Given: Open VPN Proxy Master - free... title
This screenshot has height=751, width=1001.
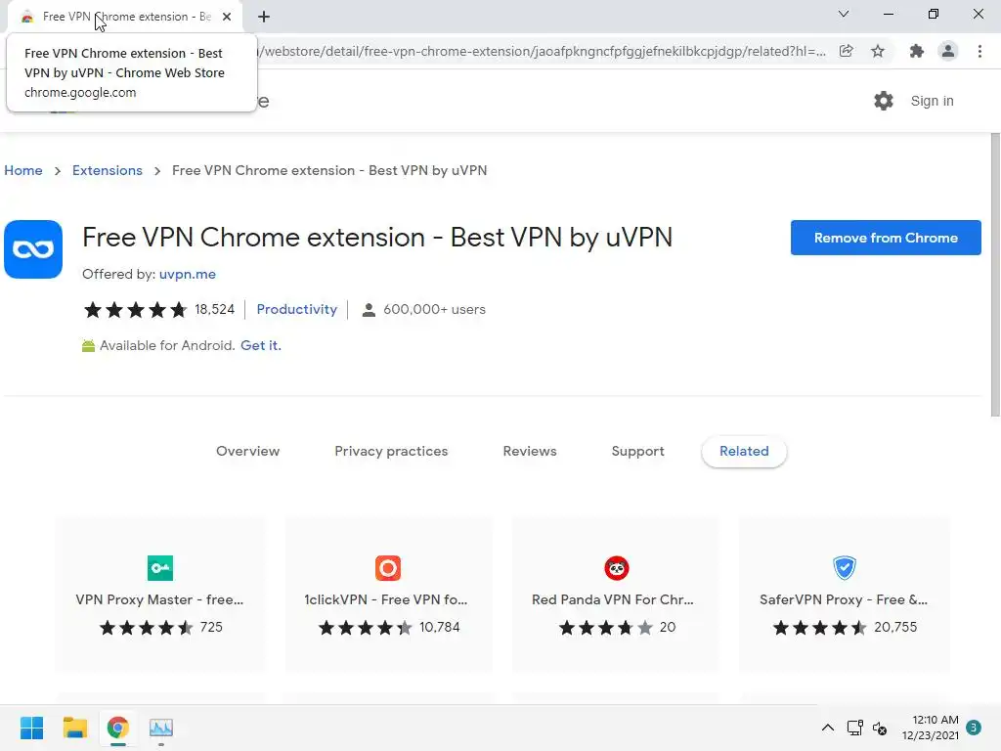Looking at the screenshot, I should click(x=159, y=599).
